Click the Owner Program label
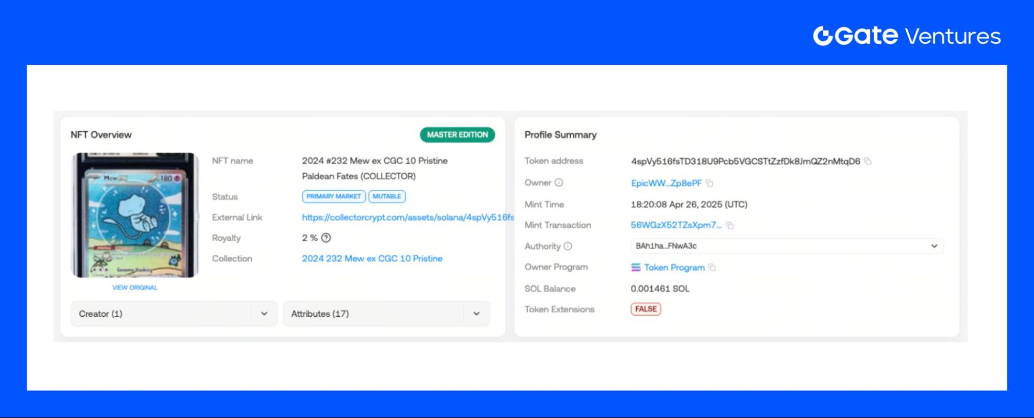 (x=556, y=267)
